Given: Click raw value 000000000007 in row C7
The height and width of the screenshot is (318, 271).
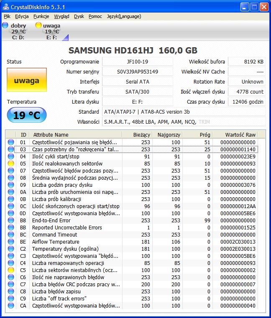Looking at the screenshot, I should (238, 284).
